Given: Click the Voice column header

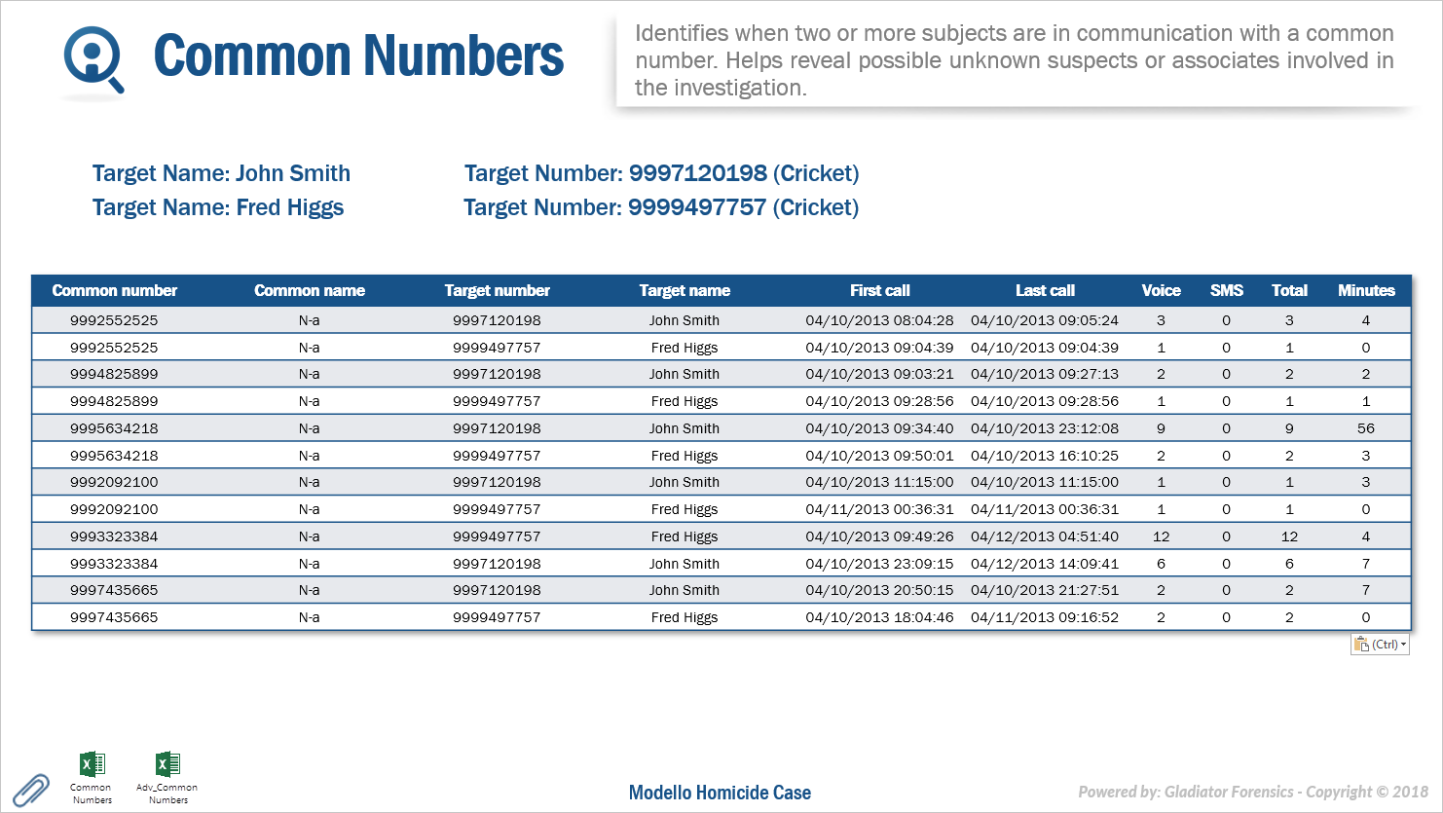Looking at the screenshot, I should tap(1161, 290).
